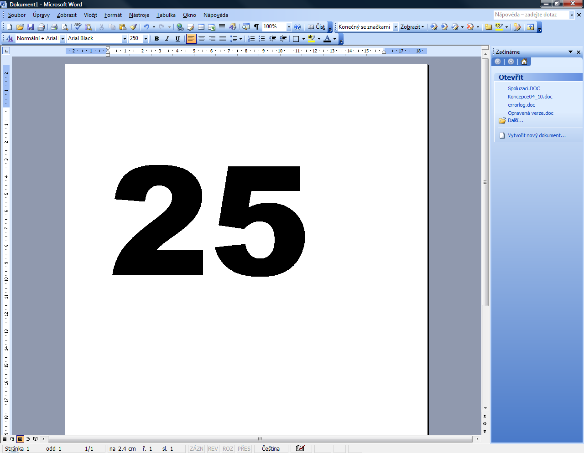Viewport: 584px width, 453px height.
Task: Toggle the numbered list
Action: point(251,39)
